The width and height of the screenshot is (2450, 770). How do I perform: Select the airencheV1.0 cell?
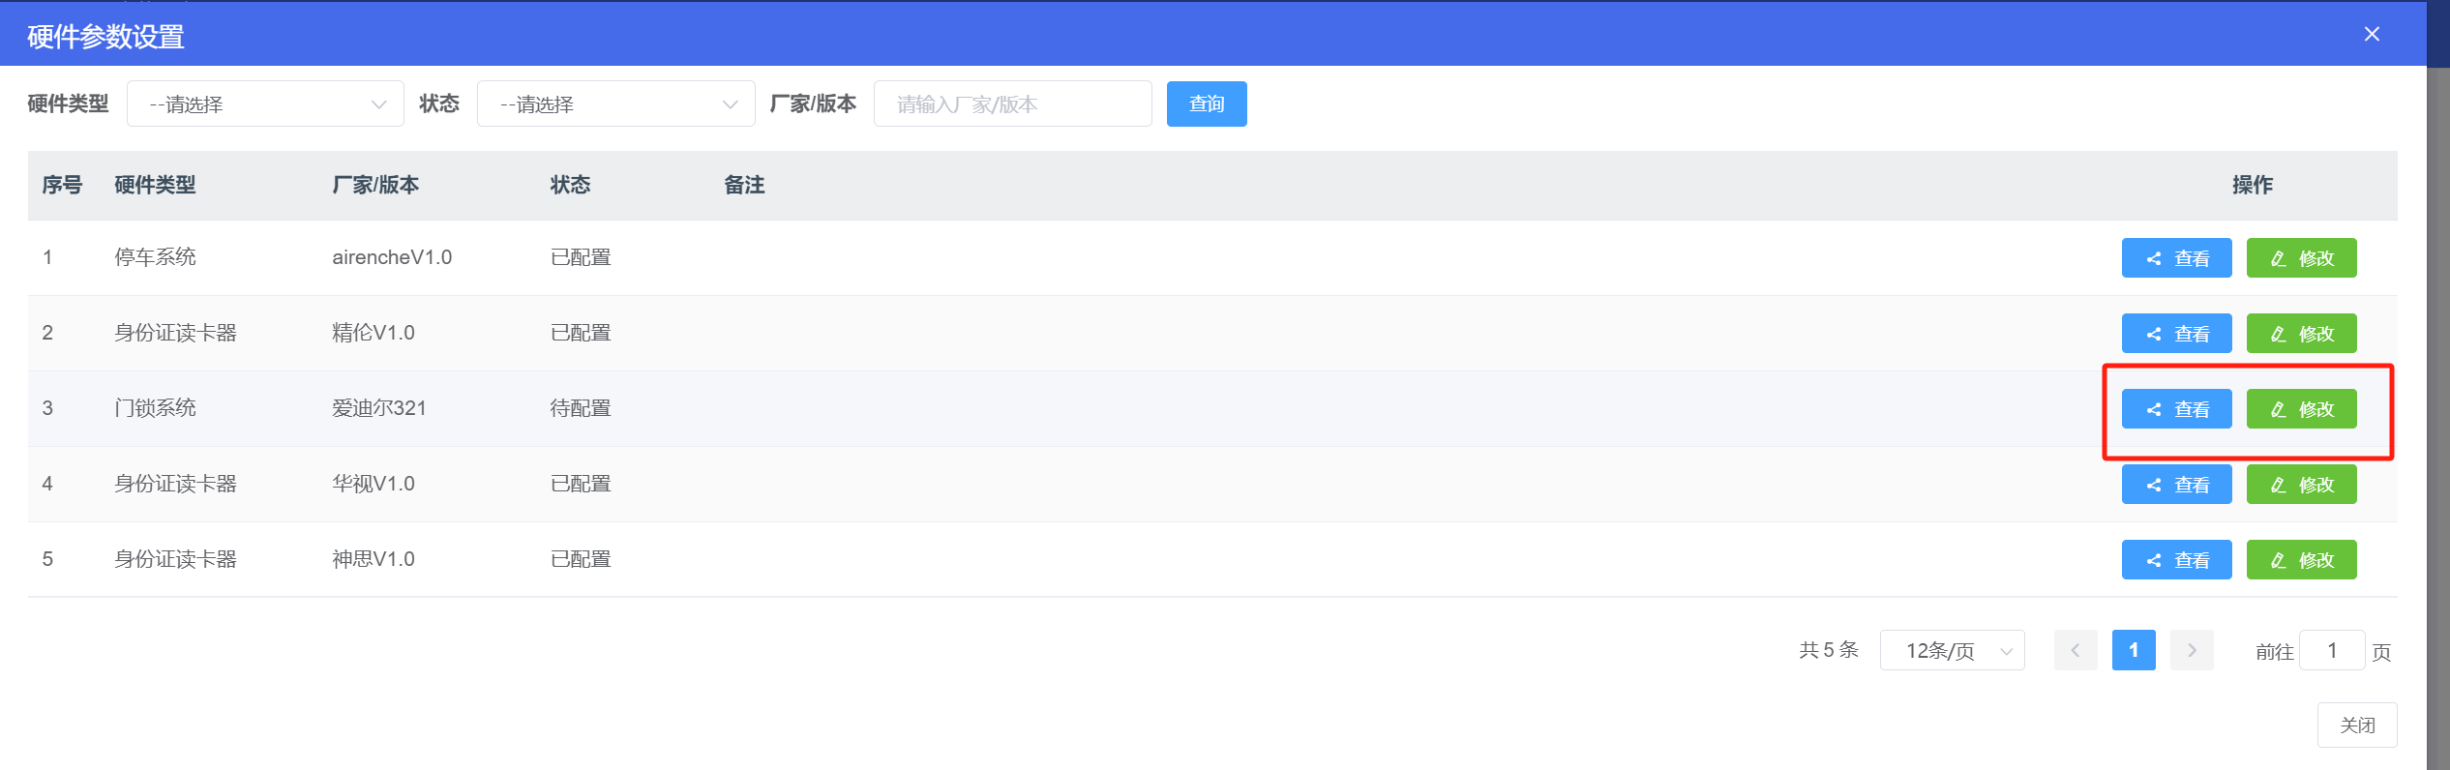(392, 257)
